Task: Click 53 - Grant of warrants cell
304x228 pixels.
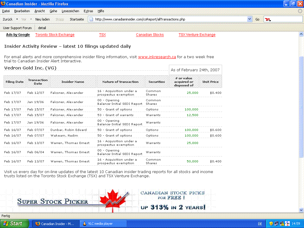Action: 115,115
